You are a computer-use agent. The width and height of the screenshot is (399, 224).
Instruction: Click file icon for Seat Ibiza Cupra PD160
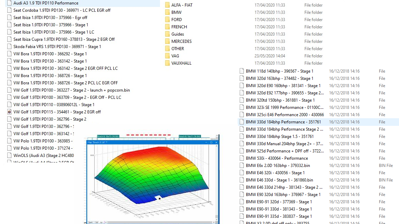9,39
